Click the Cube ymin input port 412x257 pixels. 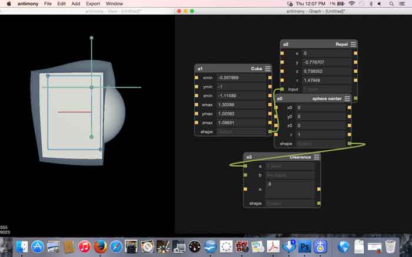click(196, 86)
